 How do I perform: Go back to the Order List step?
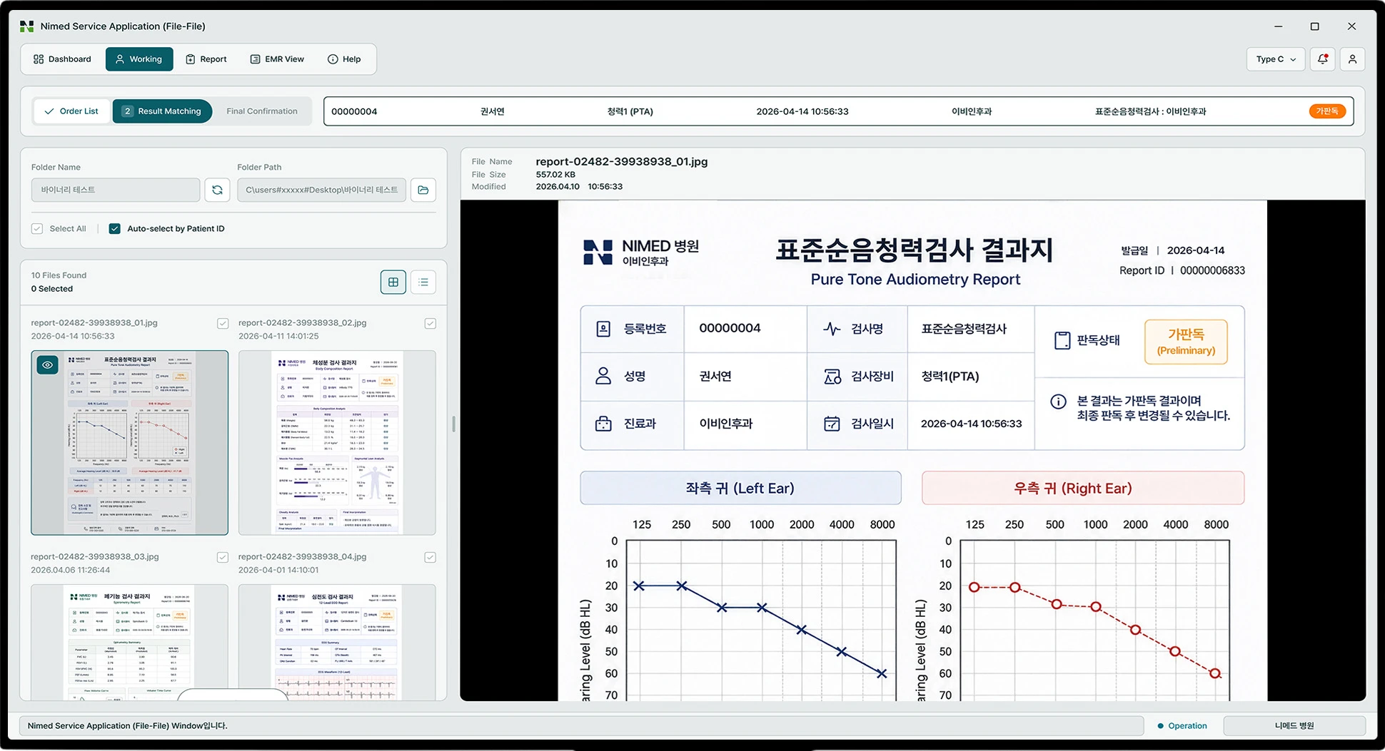point(71,111)
